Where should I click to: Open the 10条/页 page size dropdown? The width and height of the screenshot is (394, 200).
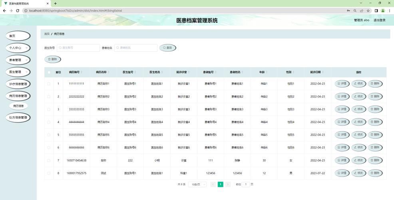coord(197,184)
